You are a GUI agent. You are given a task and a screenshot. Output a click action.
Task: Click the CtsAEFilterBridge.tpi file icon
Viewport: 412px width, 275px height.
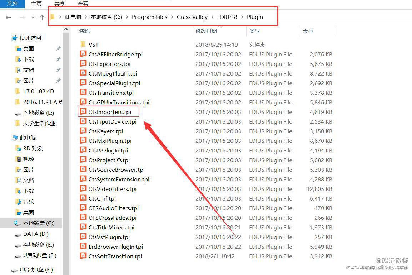point(83,54)
